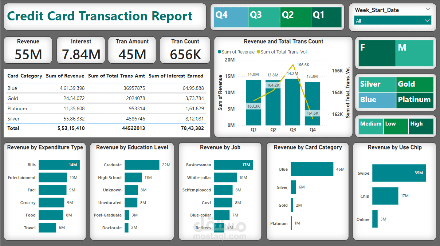Filter by gender F tile
440x246 pixels.
pyautogui.click(x=377, y=53)
